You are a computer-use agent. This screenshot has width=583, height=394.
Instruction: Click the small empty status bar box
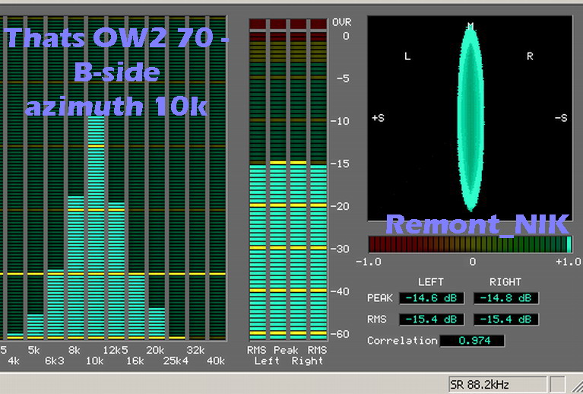pyautogui.click(x=558, y=384)
